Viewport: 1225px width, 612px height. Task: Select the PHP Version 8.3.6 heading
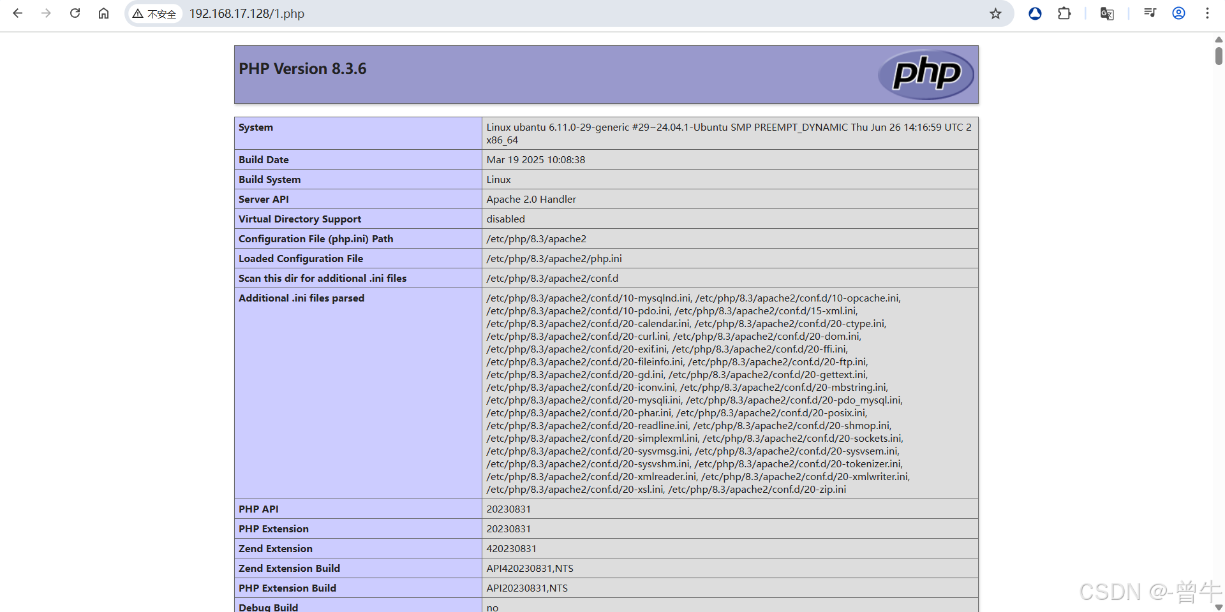pos(302,69)
